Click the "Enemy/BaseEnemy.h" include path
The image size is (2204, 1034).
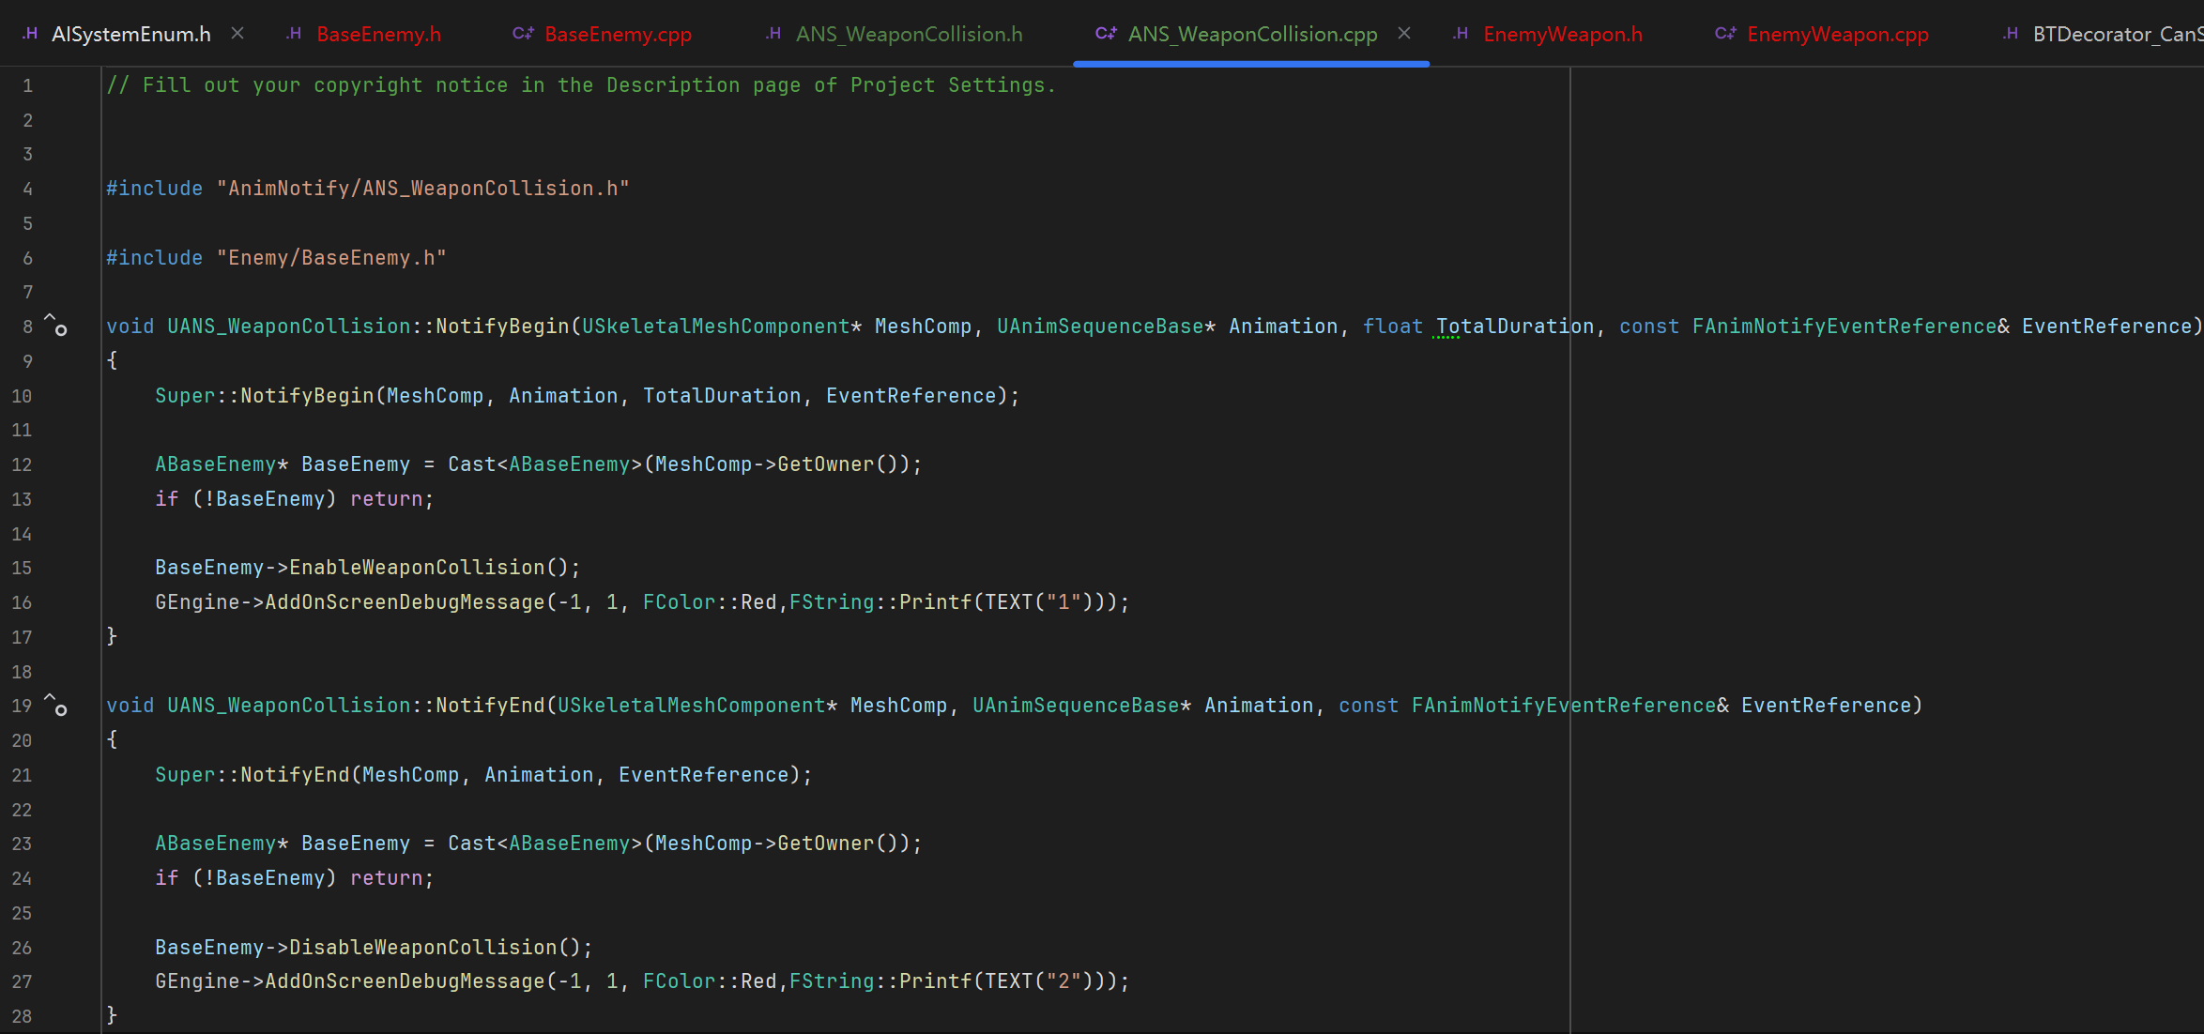tap(331, 258)
